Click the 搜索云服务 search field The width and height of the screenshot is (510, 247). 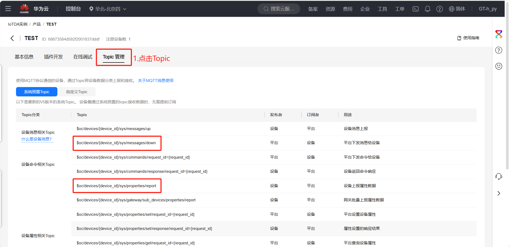(279, 9)
